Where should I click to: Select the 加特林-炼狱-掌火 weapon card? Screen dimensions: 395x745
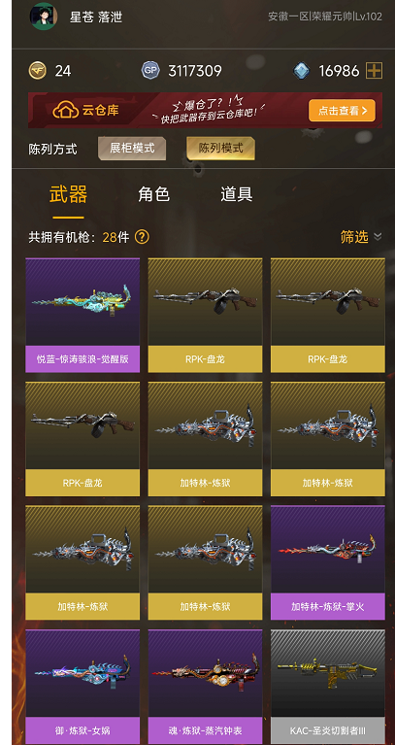click(328, 562)
